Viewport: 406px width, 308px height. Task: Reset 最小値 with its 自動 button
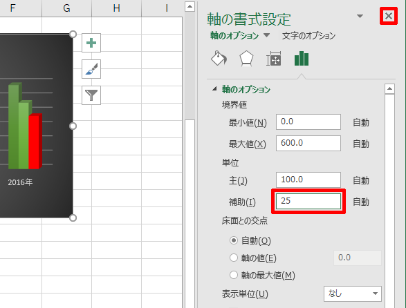coord(361,122)
